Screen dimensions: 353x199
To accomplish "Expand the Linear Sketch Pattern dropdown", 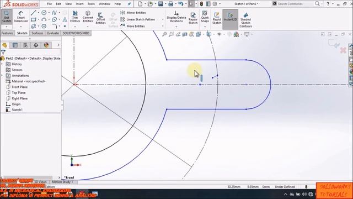I will (163, 19).
